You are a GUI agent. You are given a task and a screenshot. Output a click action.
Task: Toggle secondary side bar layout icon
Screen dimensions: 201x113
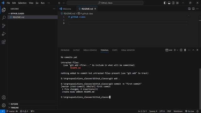173,3
